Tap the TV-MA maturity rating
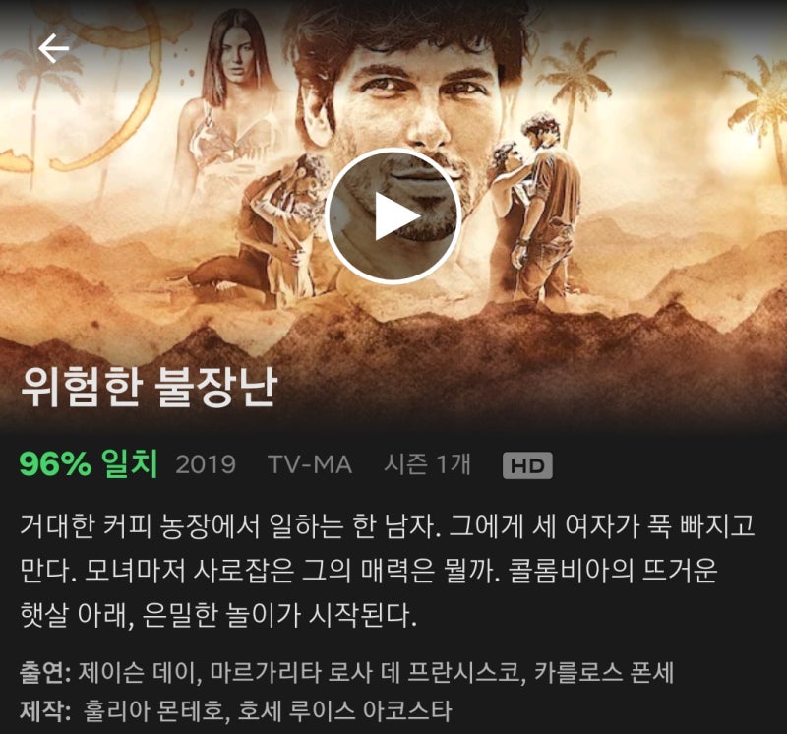The height and width of the screenshot is (734, 787). [310, 464]
